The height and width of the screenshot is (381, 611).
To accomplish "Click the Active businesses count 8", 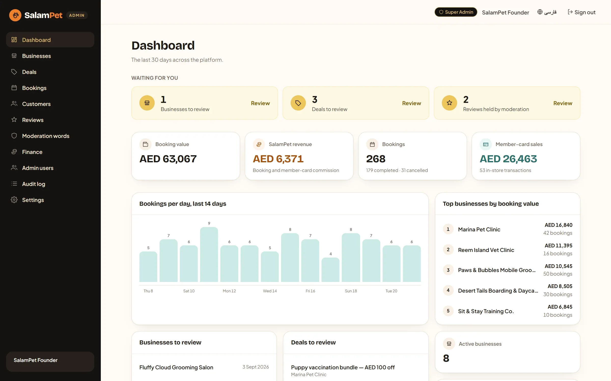I will [x=446, y=358].
